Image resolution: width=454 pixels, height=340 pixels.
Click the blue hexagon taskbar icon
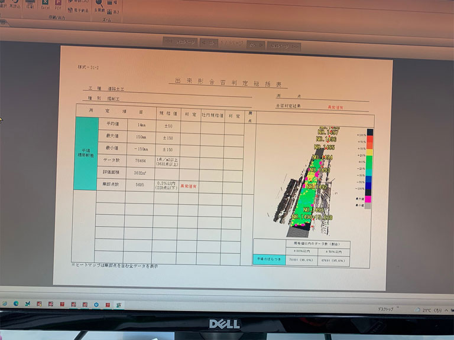pos(96,305)
